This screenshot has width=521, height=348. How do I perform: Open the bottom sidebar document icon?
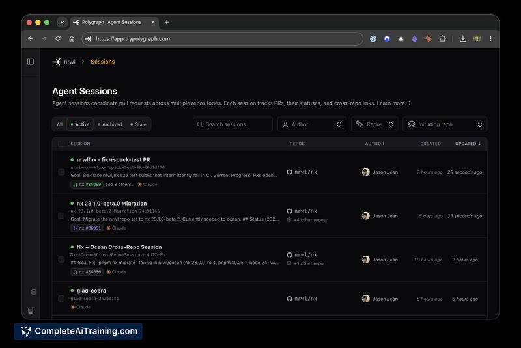(x=31, y=310)
